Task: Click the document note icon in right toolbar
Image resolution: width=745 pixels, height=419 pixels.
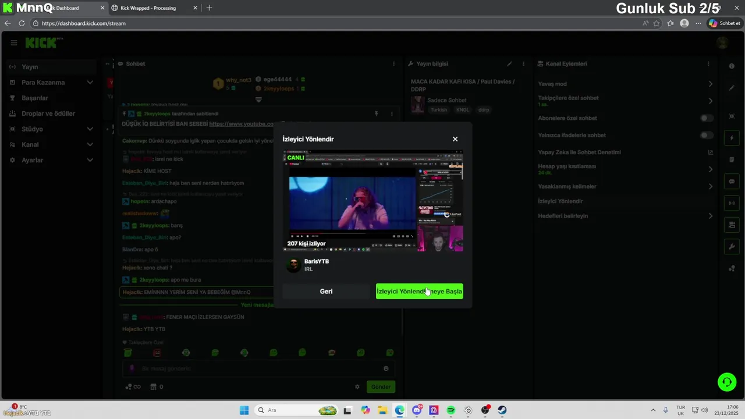Action: coord(732,159)
